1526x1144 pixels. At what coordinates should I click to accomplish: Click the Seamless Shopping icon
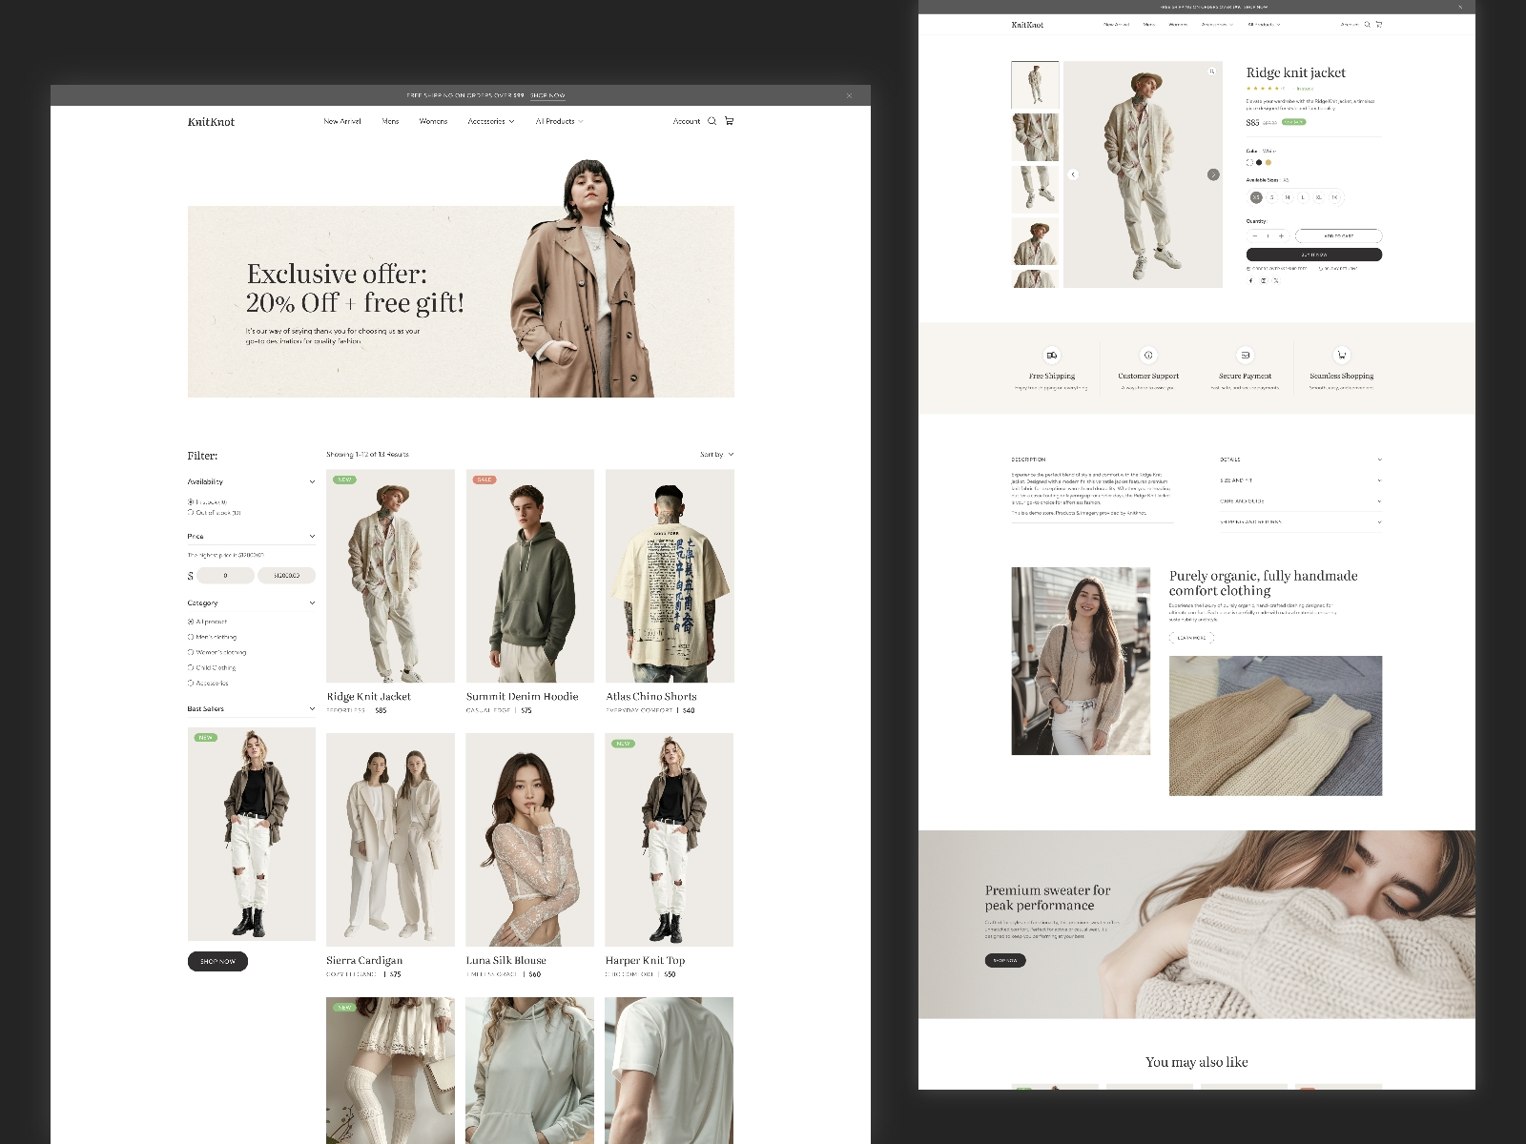click(x=1341, y=354)
